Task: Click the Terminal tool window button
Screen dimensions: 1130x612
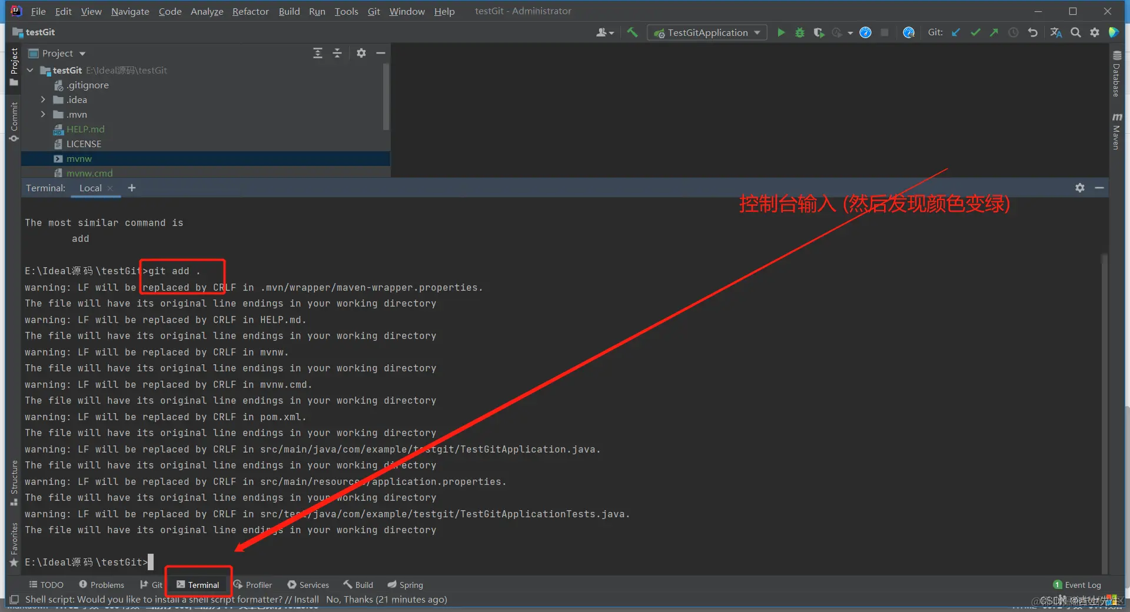Action: tap(198, 585)
